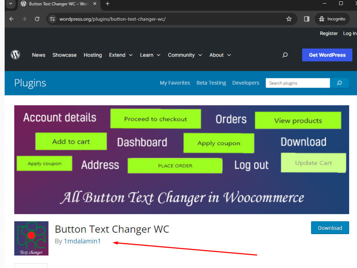Image resolution: width=357 pixels, height=268 pixels.
Task: Go to My Favorites
Action: pos(175,83)
